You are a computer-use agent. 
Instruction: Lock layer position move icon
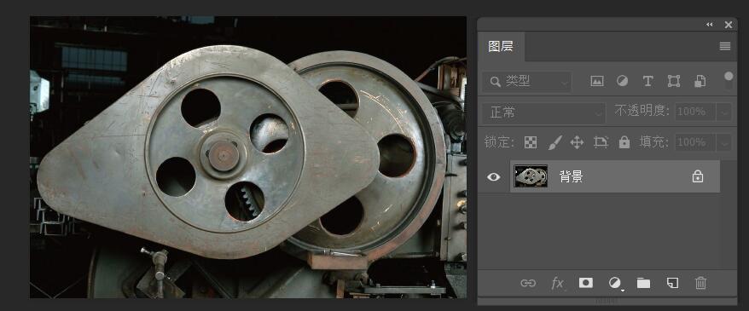[577, 142]
